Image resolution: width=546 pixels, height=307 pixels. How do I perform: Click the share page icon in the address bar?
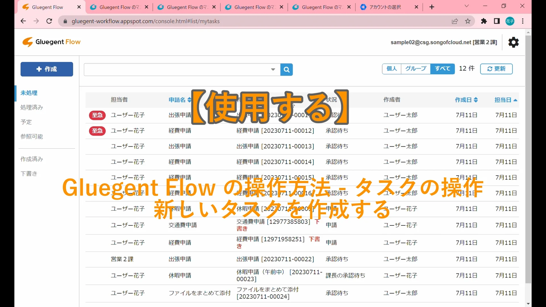coord(455,21)
